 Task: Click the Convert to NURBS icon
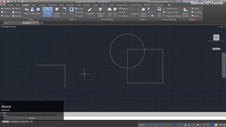point(100,10)
